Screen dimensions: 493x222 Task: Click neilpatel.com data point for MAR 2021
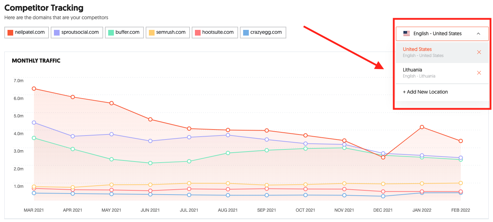pos(34,89)
